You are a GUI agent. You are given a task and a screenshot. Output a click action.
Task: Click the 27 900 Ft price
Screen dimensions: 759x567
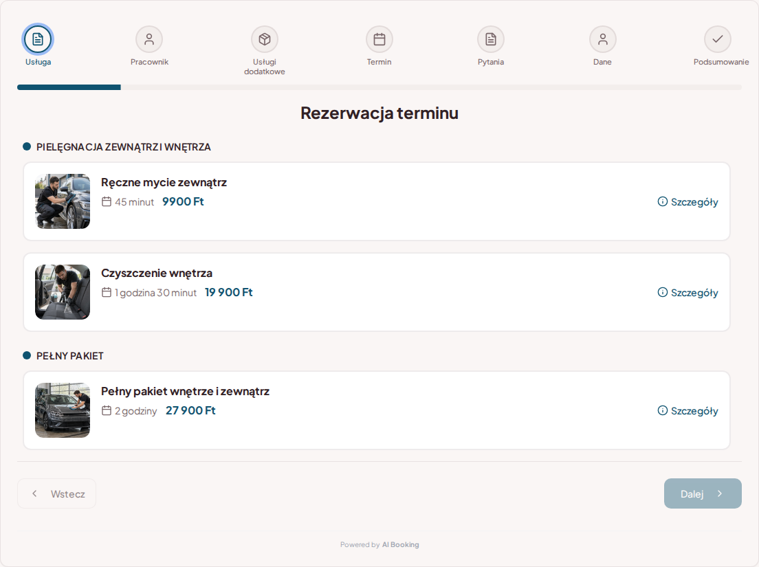click(190, 410)
